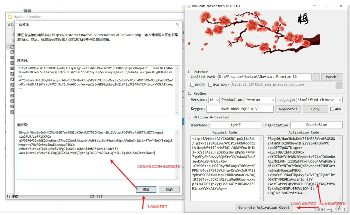The image size is (350, 215).
Task: Enable the RSA Key checkbox
Action: [x=210, y=85]
